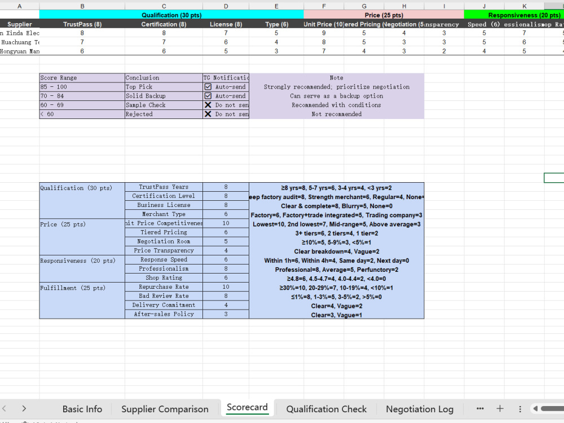The height and width of the screenshot is (423, 564).
Task: Select the Scorecard sheet tab
Action: click(247, 408)
